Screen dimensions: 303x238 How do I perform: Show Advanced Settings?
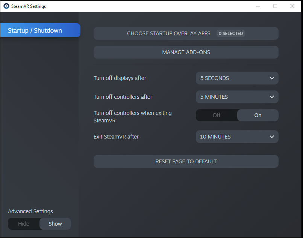(x=55, y=224)
